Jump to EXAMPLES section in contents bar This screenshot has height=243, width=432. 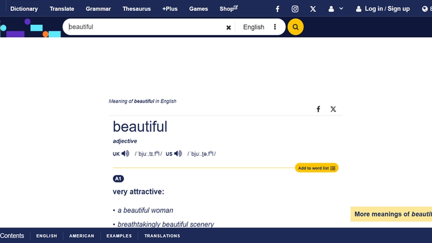point(119,236)
